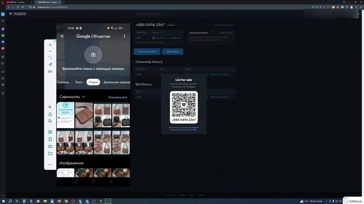The width and height of the screenshot is (364, 204).
Task: Focus the Fragment search field
Action: (x=148, y=14)
